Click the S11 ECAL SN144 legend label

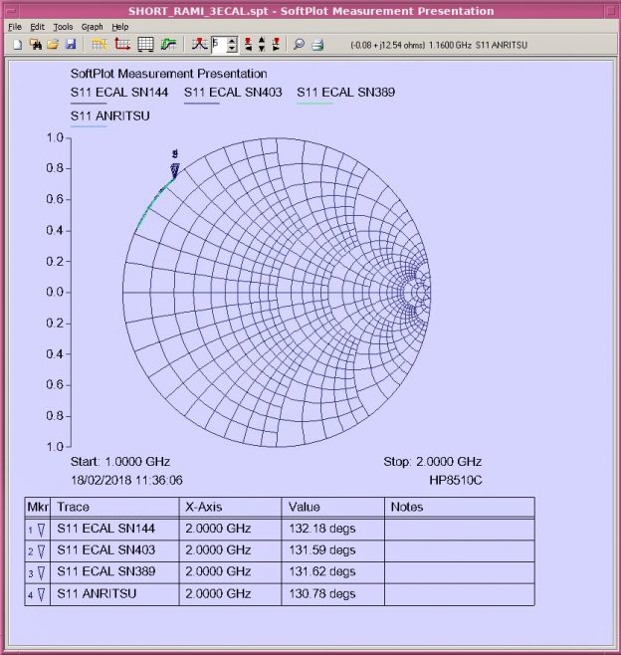click(x=119, y=92)
